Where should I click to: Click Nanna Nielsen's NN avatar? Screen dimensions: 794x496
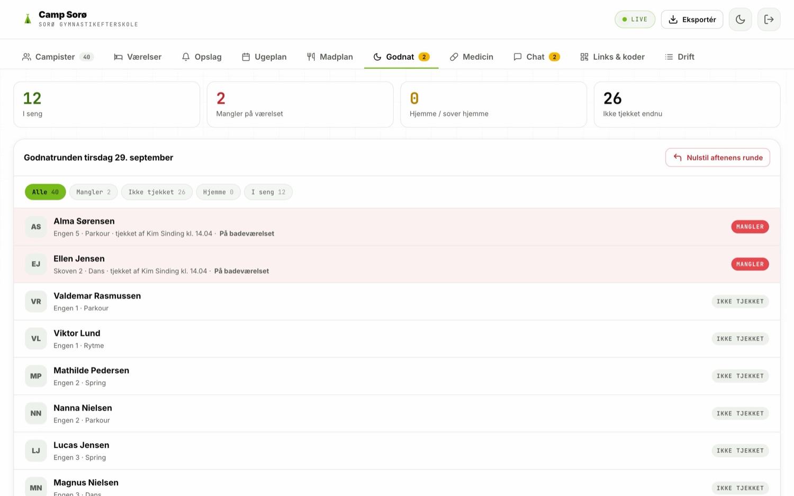click(x=35, y=413)
